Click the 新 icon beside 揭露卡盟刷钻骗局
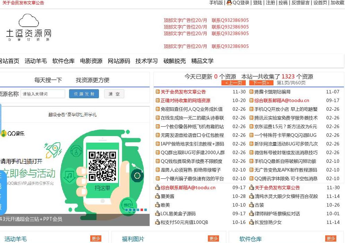The image size is (345, 243). tap(251, 92)
